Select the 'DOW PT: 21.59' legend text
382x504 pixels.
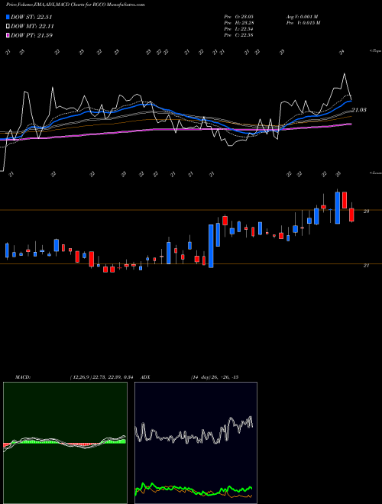click(x=32, y=35)
